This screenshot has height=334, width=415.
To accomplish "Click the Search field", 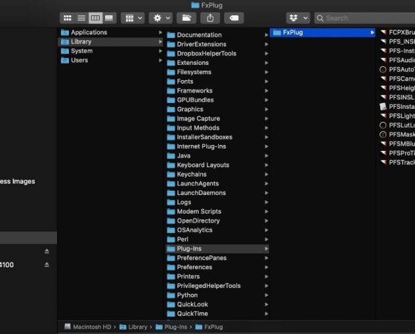I will [x=365, y=18].
